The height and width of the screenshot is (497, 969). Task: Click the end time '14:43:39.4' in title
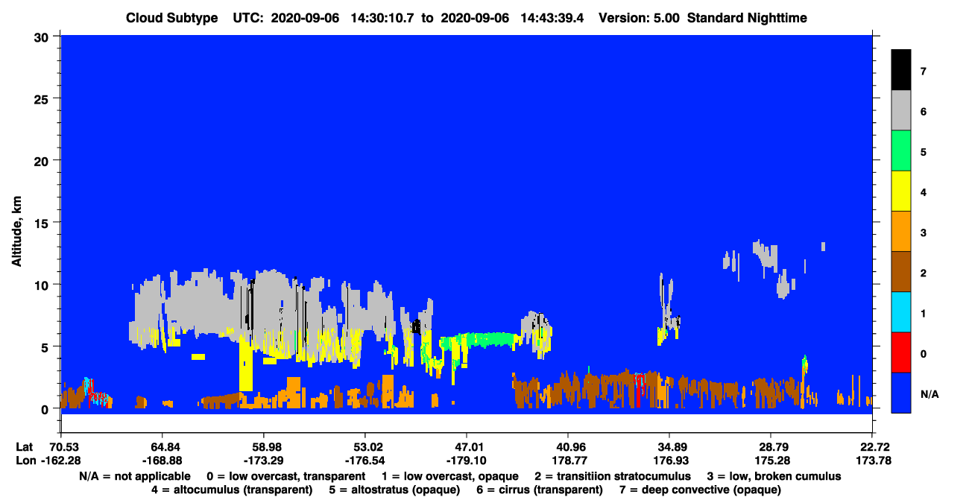552,18
